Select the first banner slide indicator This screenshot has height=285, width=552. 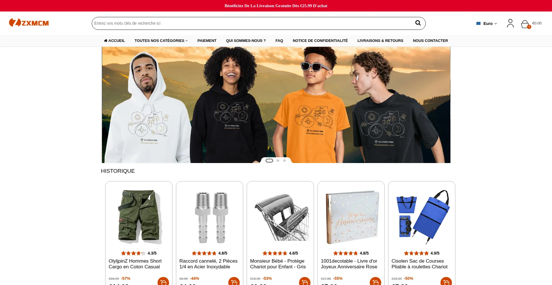(x=269, y=160)
